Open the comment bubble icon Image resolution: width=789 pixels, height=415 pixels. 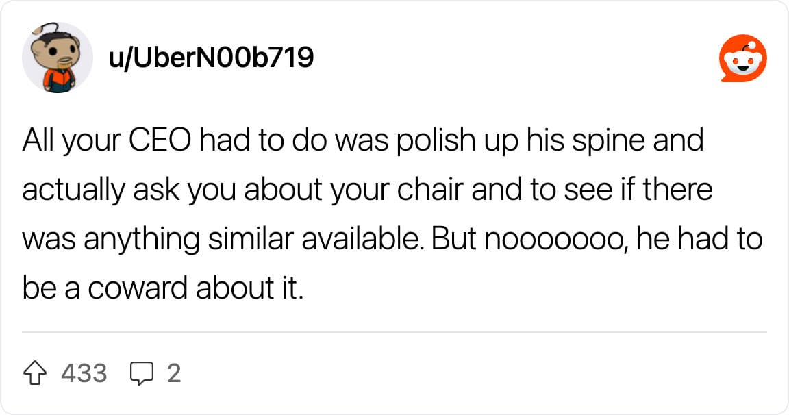click(x=141, y=374)
